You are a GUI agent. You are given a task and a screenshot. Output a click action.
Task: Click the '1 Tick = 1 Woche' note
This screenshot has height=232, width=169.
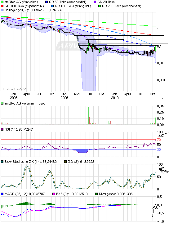(14, 89)
